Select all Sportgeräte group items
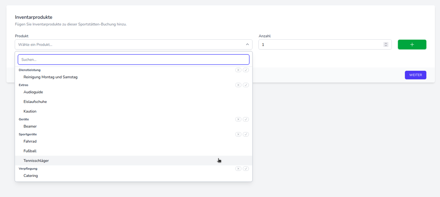Screen dimensions: 440x197 coord(246,134)
